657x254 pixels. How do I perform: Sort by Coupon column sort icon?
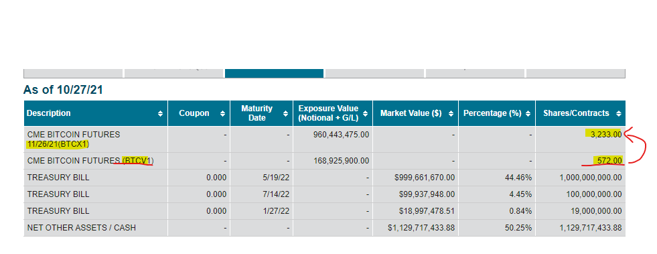point(222,113)
